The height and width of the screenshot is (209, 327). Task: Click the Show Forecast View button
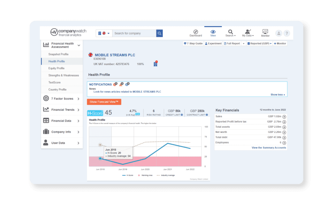tap(104, 102)
